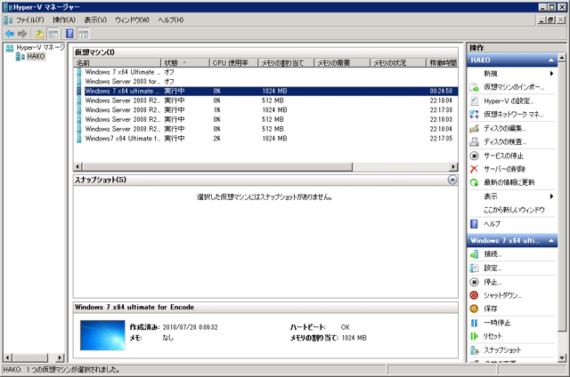570x377 pixels.
Task: Click the green リセット icon
Action: point(474,336)
